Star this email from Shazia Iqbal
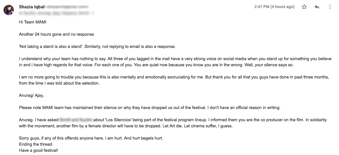Image resolution: width=339 pixels, height=155 pixels. click(x=304, y=7)
